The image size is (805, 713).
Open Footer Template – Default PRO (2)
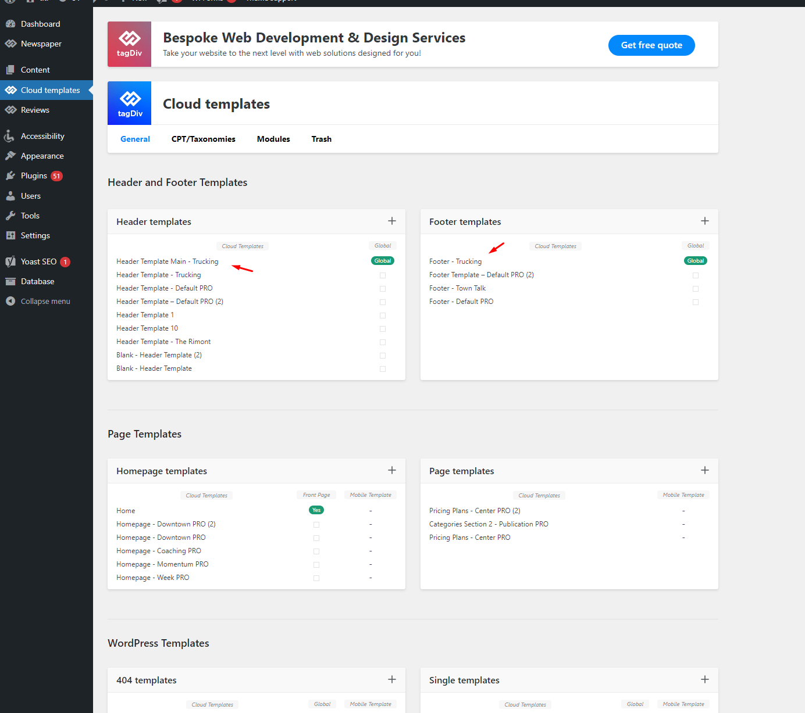[x=482, y=275]
